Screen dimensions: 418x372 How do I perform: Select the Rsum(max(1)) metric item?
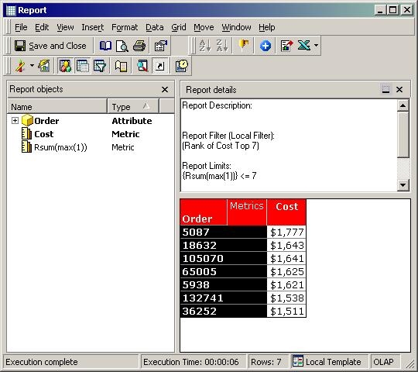60,147
